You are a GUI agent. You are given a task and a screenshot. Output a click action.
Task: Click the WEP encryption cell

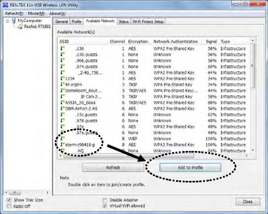click(x=133, y=139)
